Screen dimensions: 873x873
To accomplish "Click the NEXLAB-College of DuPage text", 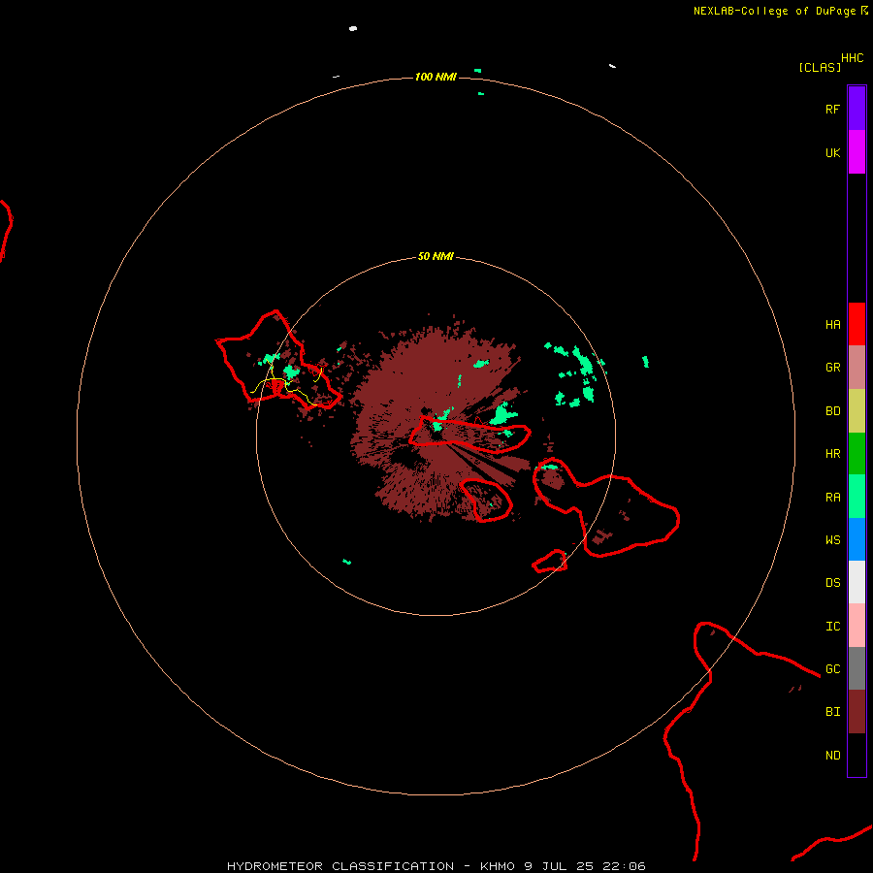I will [x=774, y=11].
